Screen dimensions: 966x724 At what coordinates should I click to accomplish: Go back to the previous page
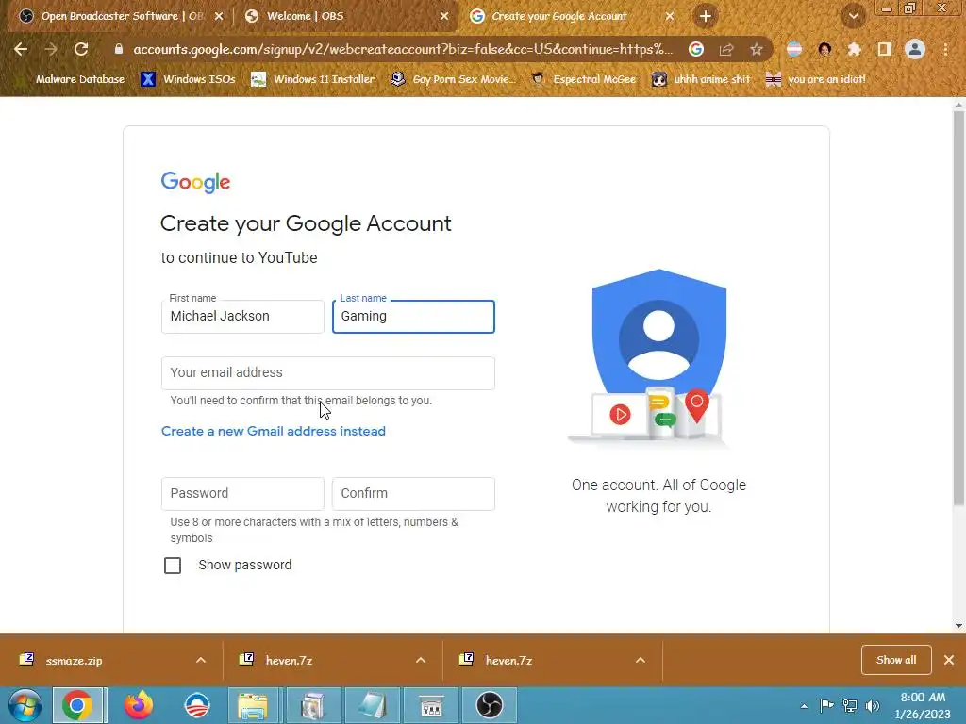tap(21, 49)
